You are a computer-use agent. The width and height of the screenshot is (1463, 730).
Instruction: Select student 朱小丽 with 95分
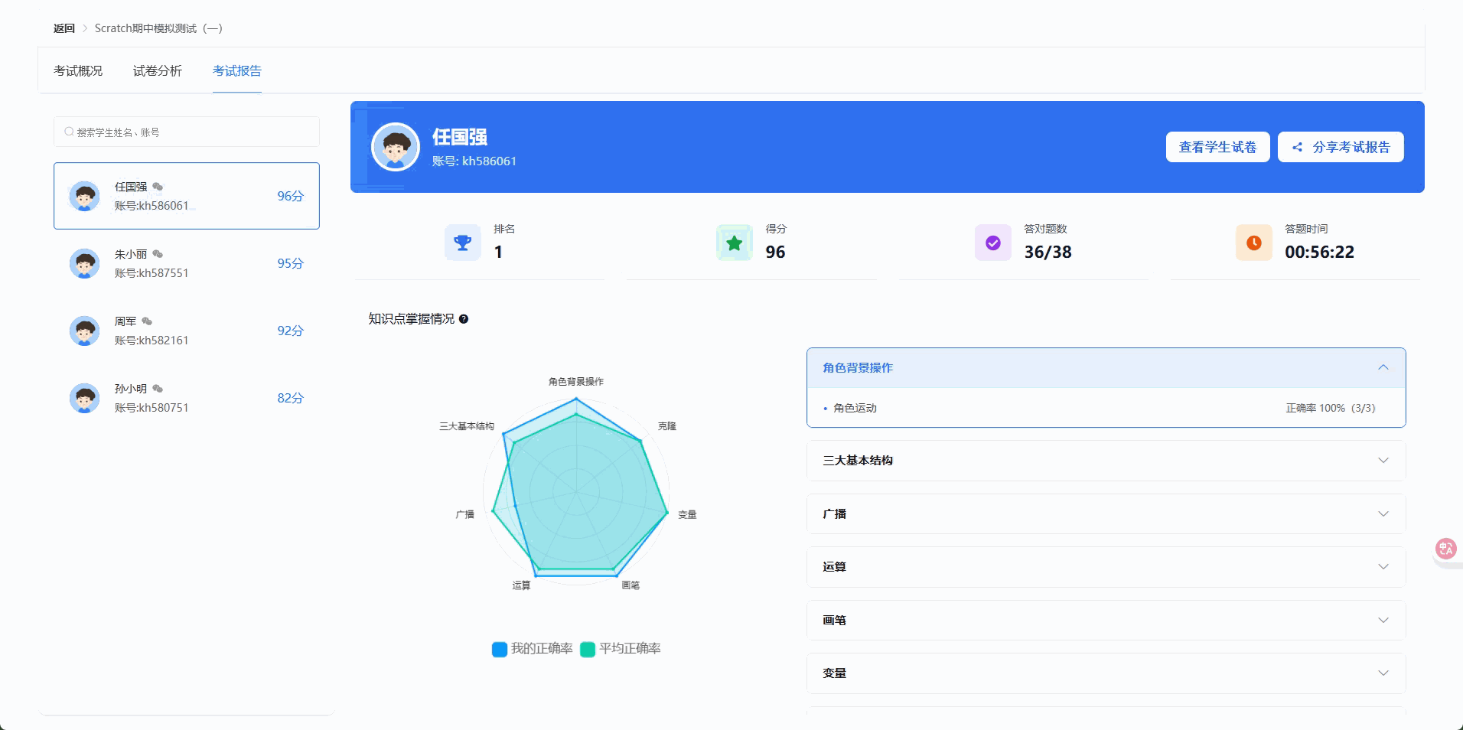click(187, 263)
